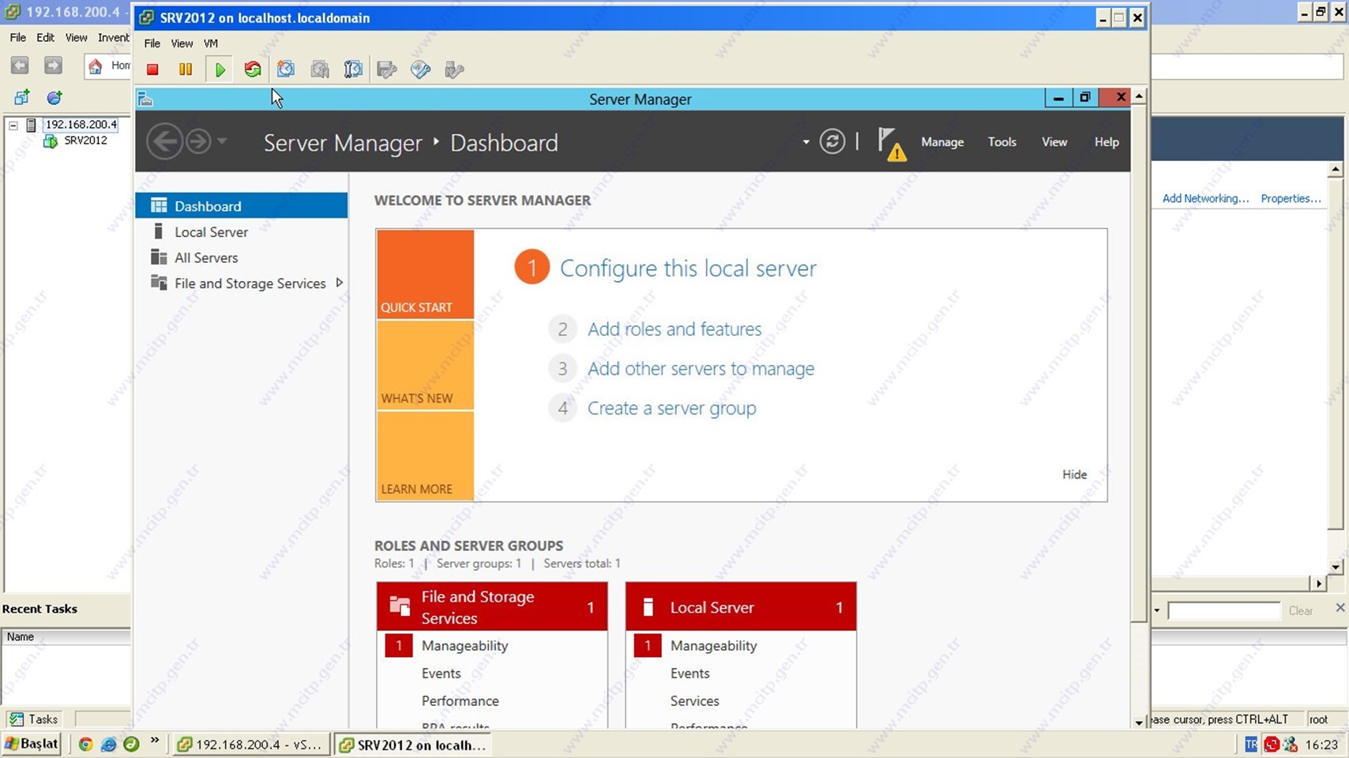Click Başlat start button on taskbar
The width and height of the screenshot is (1349, 758).
tap(32, 744)
